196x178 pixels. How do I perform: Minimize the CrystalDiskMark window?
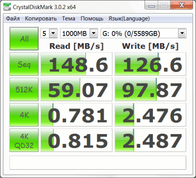[x=151, y=5]
